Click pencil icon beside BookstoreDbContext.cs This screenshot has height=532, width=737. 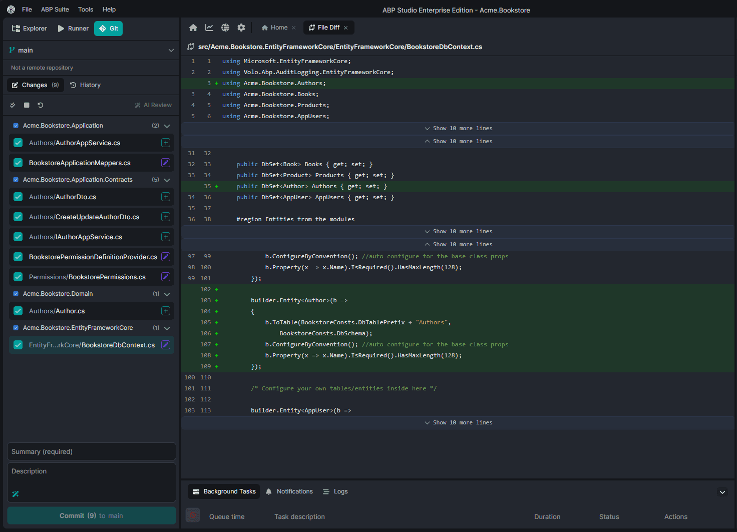166,345
